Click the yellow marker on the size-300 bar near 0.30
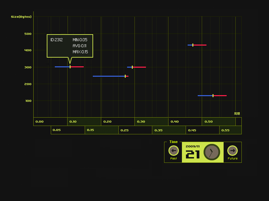The height and width of the screenshot is (201, 269). click(x=132, y=67)
